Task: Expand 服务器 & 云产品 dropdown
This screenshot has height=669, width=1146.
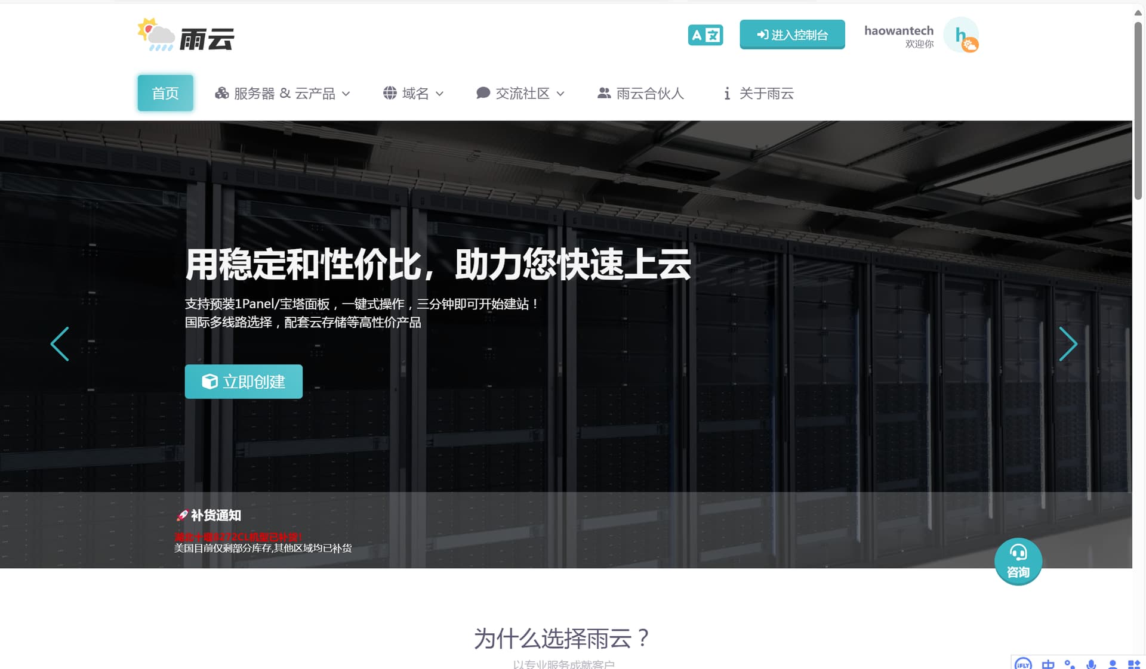Action: 282,94
